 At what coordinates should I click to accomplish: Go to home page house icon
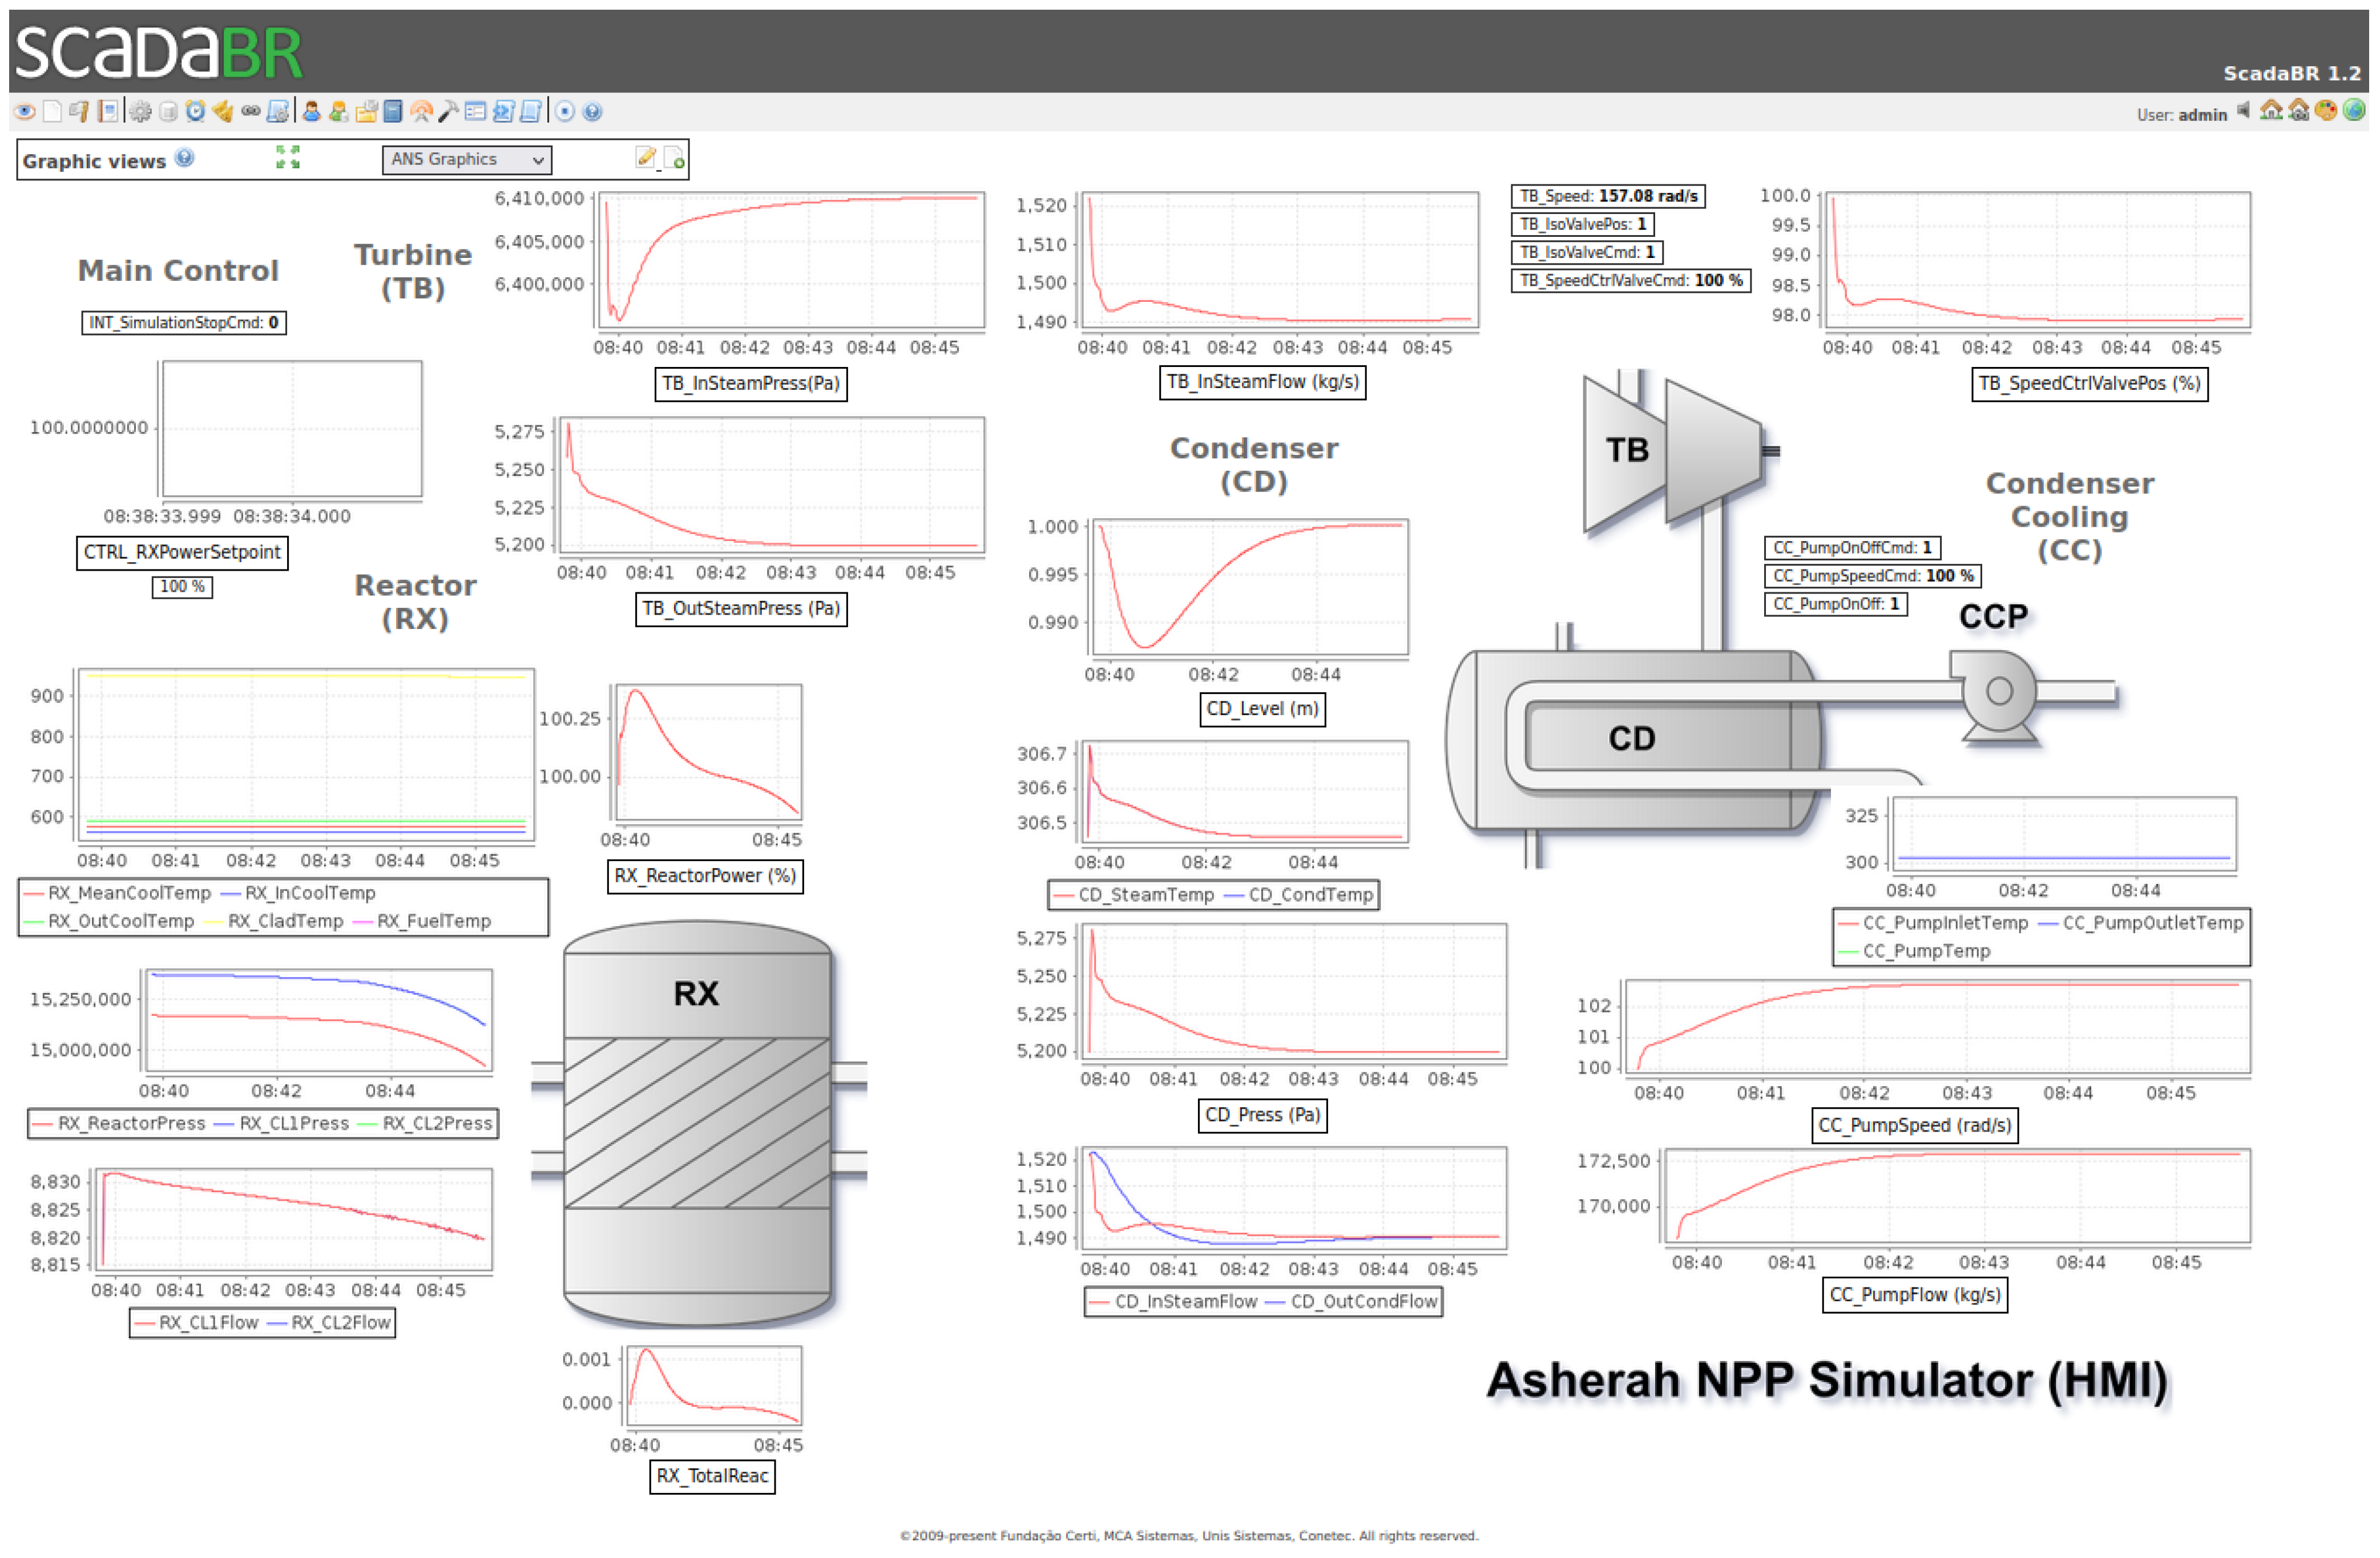[2271, 111]
